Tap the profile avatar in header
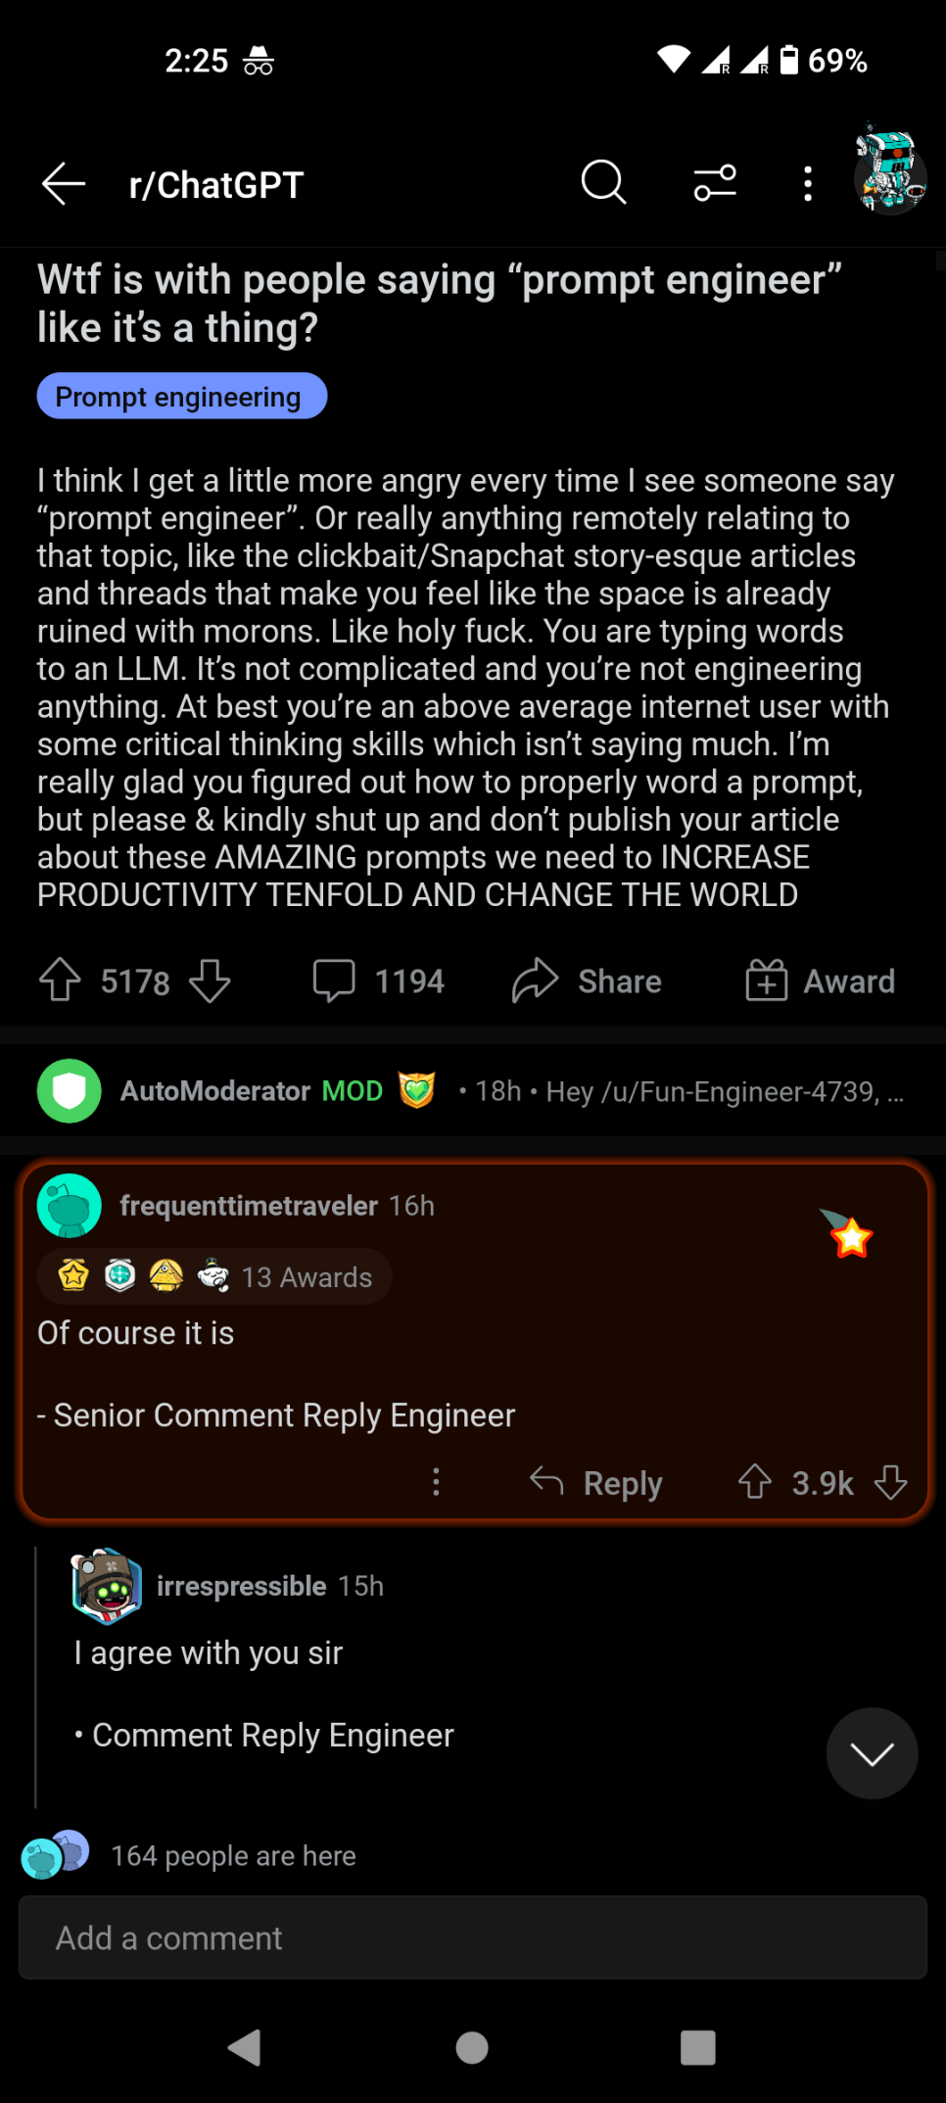The image size is (946, 2103). (x=889, y=170)
